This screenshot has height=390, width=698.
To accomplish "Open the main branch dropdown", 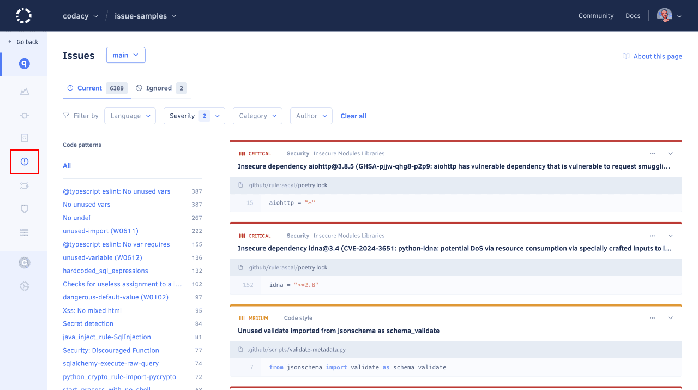I will click(125, 55).
